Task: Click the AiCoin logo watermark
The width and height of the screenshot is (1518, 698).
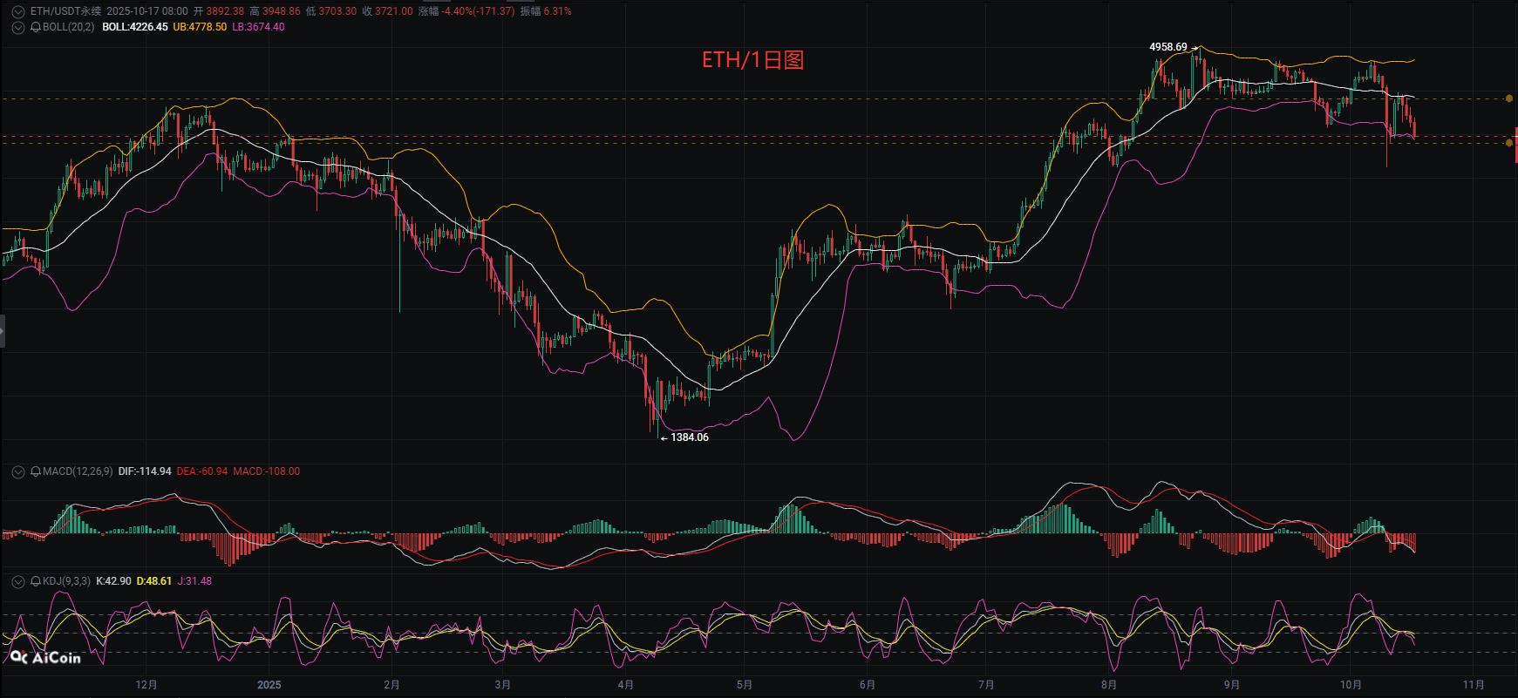Action: [x=45, y=658]
